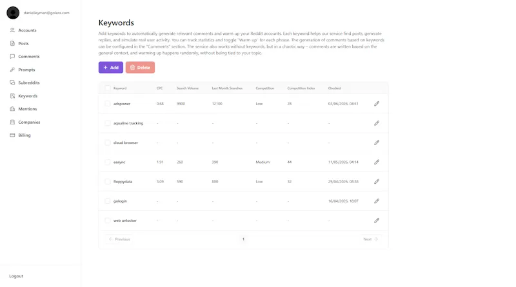Click the Competition Index column header

tap(301, 88)
